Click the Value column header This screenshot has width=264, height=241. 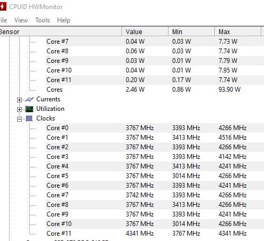click(145, 32)
